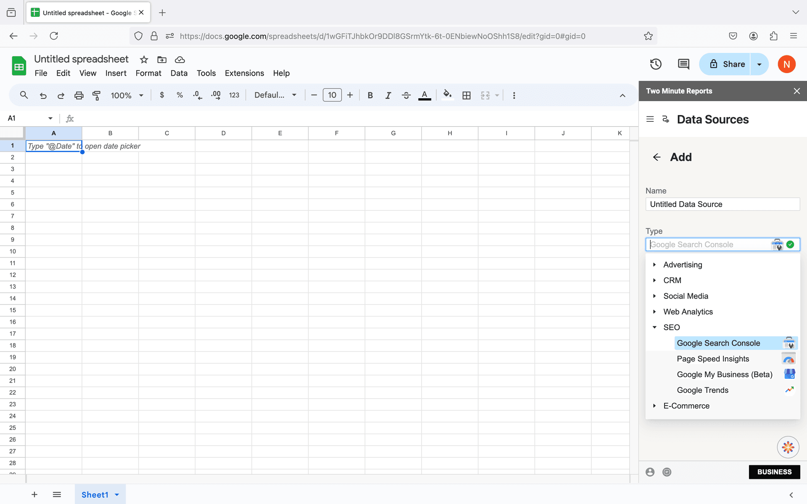Select Google Search Console from SEO list
807x504 pixels.
718,343
